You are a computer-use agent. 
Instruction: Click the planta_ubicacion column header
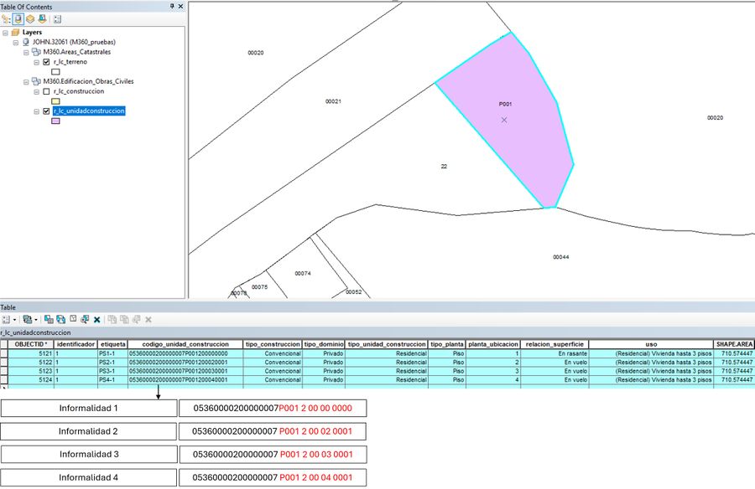pos(493,344)
